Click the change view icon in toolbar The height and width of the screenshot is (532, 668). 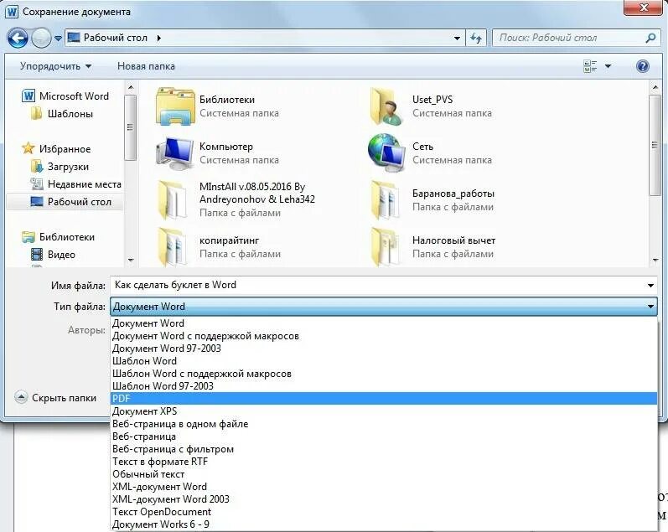590,66
